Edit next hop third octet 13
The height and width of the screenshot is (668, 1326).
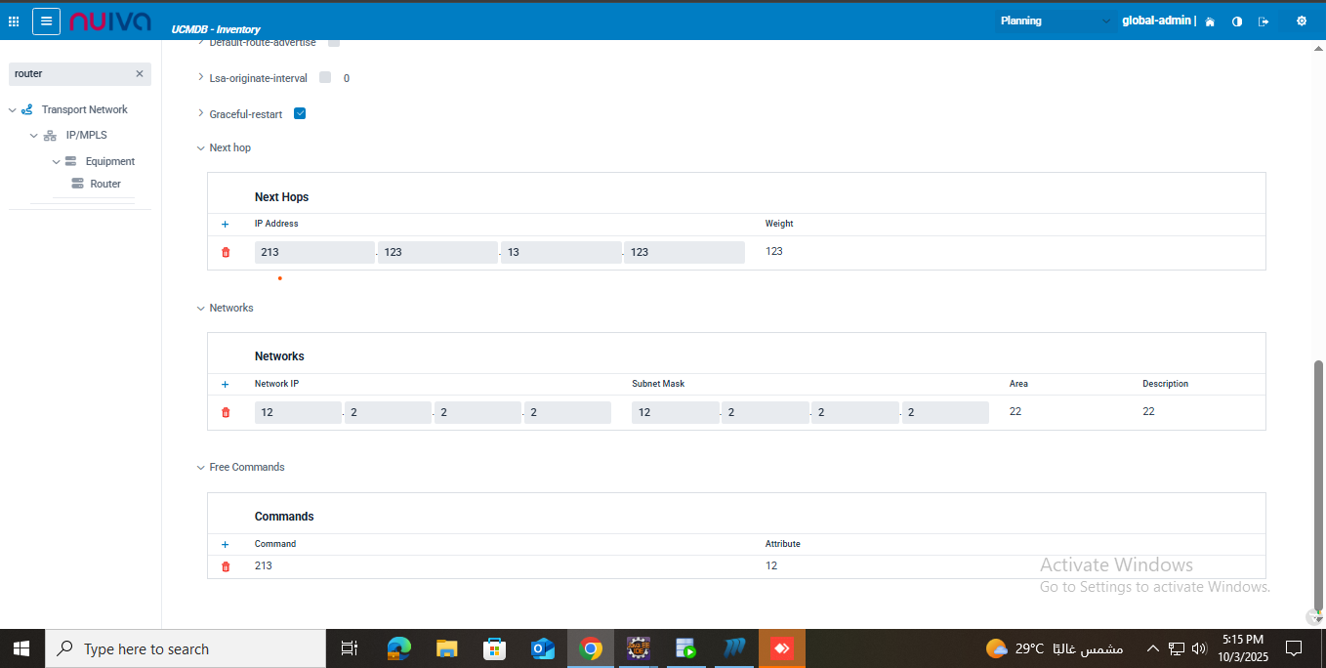tap(560, 252)
